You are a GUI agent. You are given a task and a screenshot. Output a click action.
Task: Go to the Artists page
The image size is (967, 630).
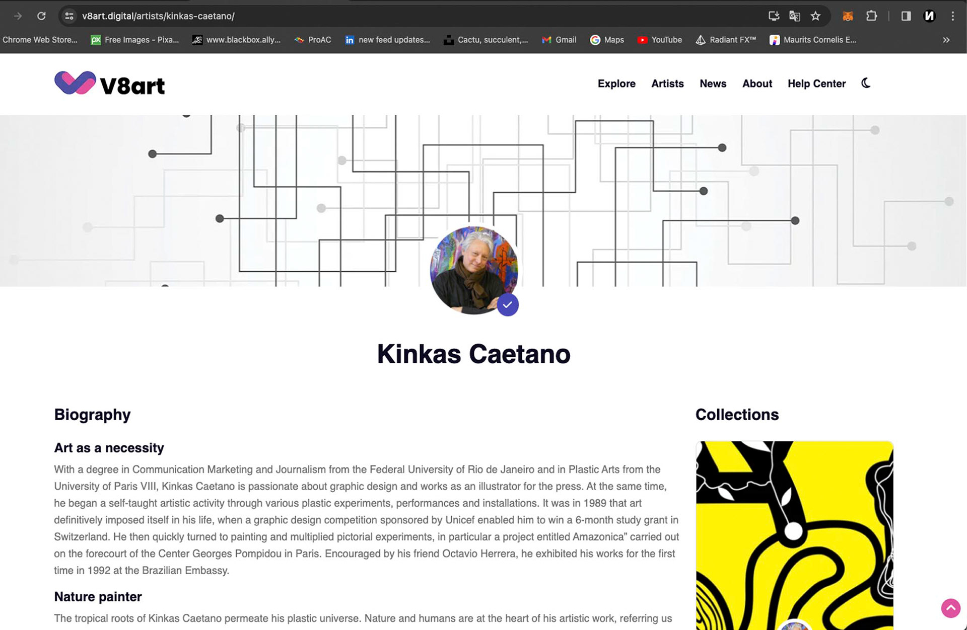tap(667, 84)
